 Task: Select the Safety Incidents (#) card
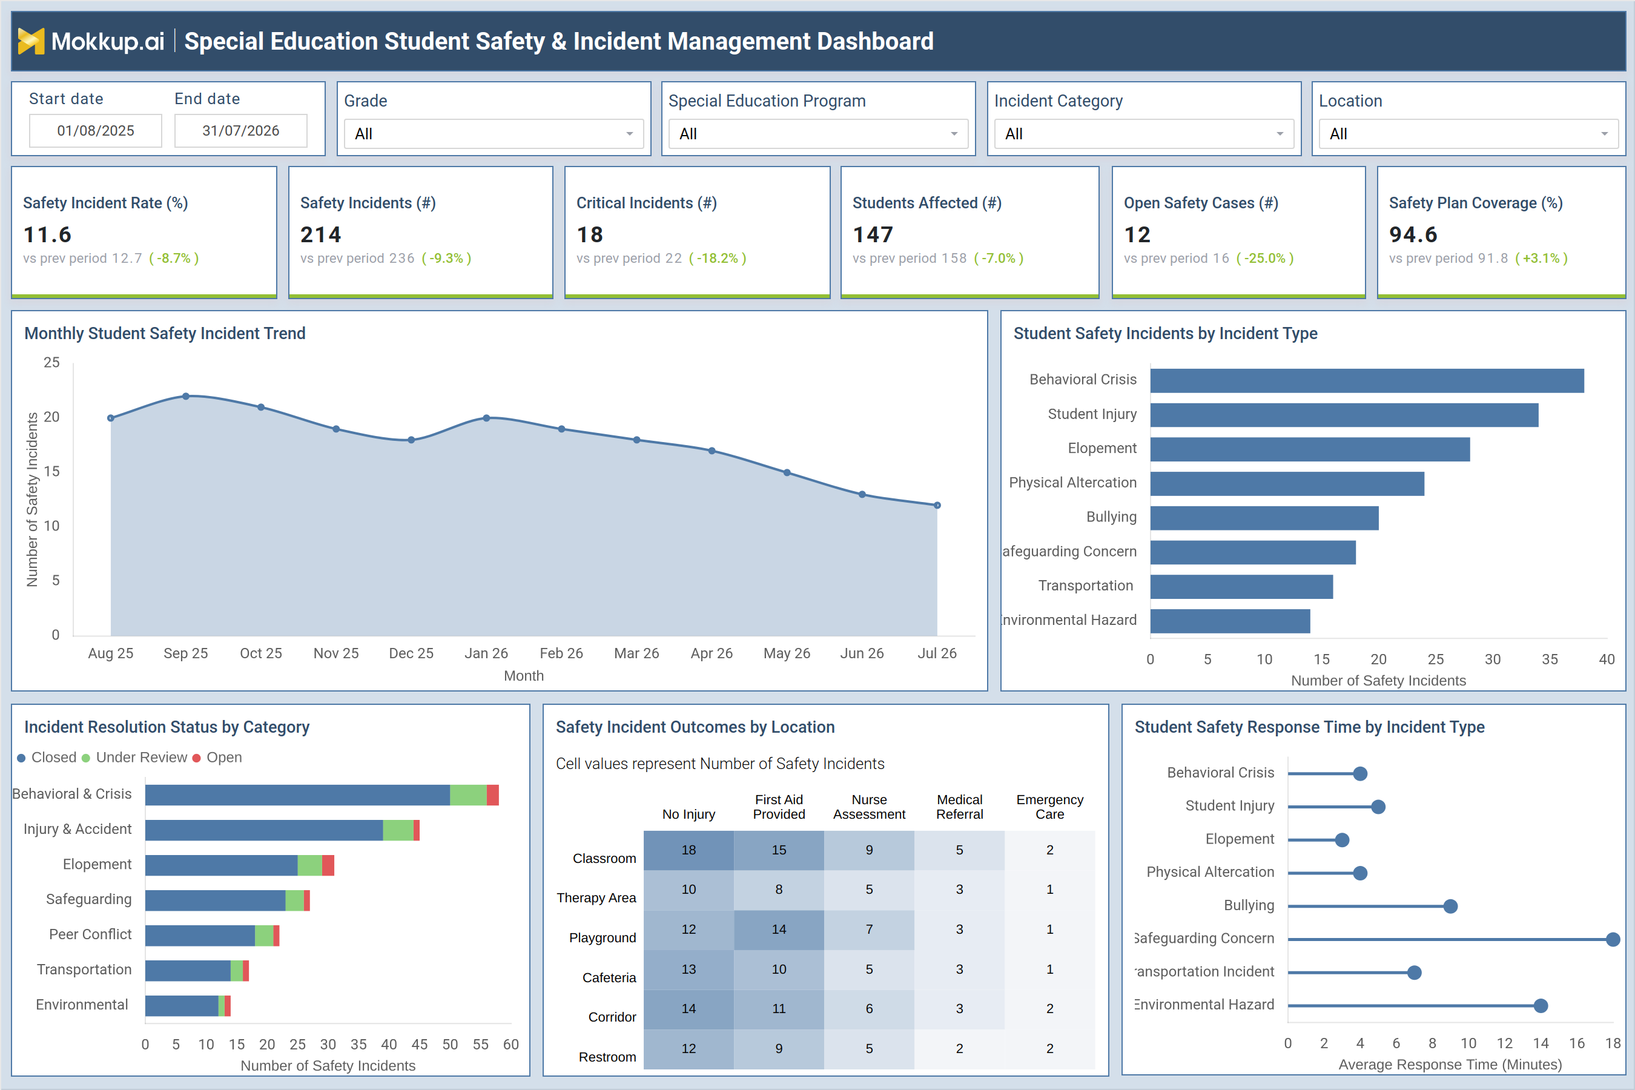point(421,232)
